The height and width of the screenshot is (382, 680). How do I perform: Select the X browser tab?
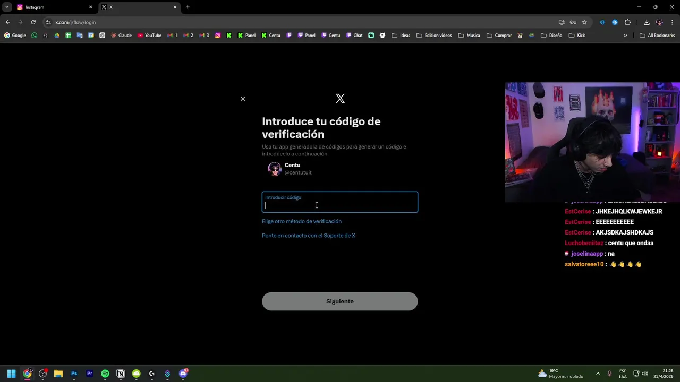click(x=139, y=7)
